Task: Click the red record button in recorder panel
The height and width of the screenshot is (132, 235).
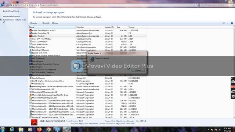Action: [233, 87]
